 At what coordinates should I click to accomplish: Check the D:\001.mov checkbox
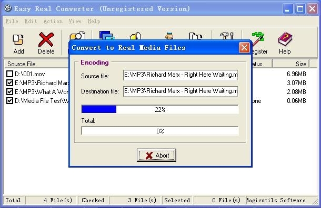9,74
